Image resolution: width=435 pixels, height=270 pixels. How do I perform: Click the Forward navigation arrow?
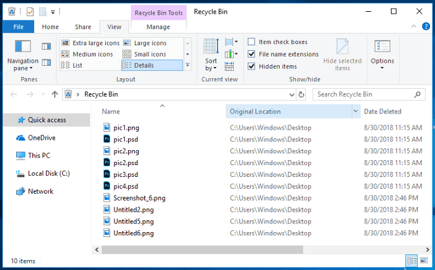30,94
